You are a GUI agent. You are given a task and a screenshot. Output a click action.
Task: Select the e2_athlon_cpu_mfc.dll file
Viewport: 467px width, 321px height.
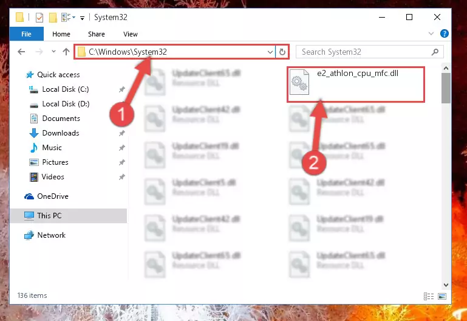click(356, 85)
